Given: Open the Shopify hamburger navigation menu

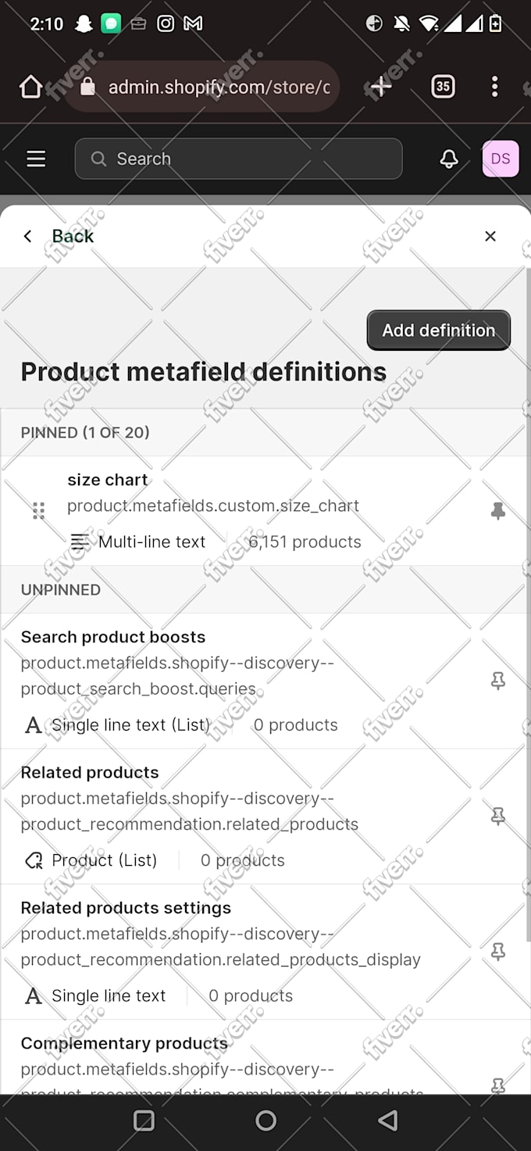Looking at the screenshot, I should [36, 159].
